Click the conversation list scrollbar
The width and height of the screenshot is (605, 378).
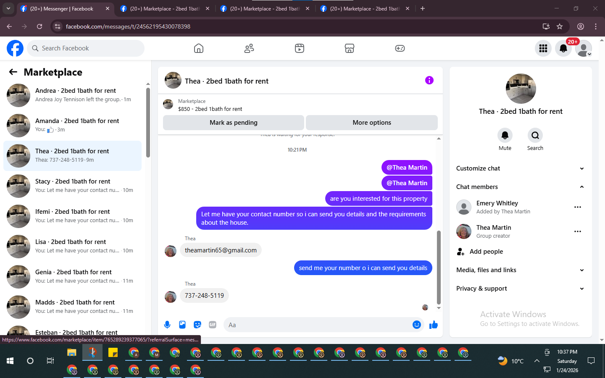pos(148,123)
